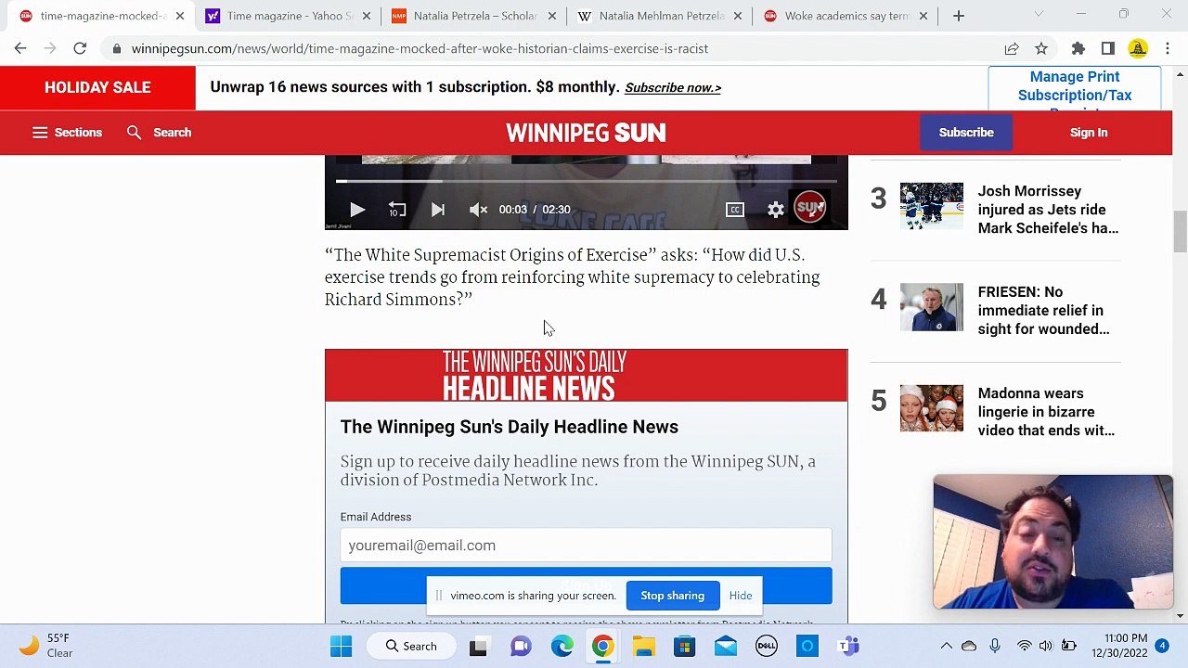Toggle the Chrome side panel
This screenshot has width=1188, height=668.
coord(1108,48)
